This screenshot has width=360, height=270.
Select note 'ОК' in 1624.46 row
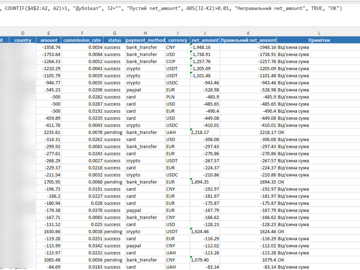(319, 231)
